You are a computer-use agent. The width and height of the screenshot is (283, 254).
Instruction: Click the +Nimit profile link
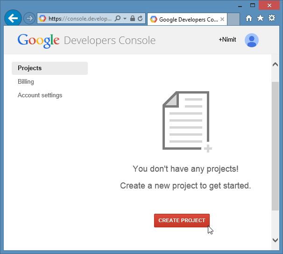227,39
